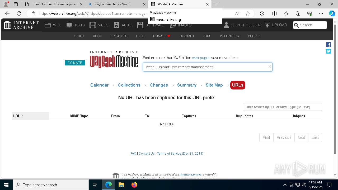Open the PROJECTS menu item

(119, 36)
